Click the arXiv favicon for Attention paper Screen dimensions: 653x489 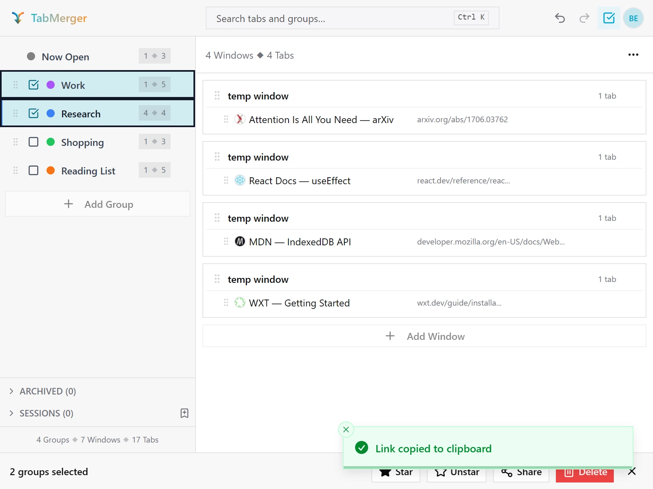(x=240, y=119)
